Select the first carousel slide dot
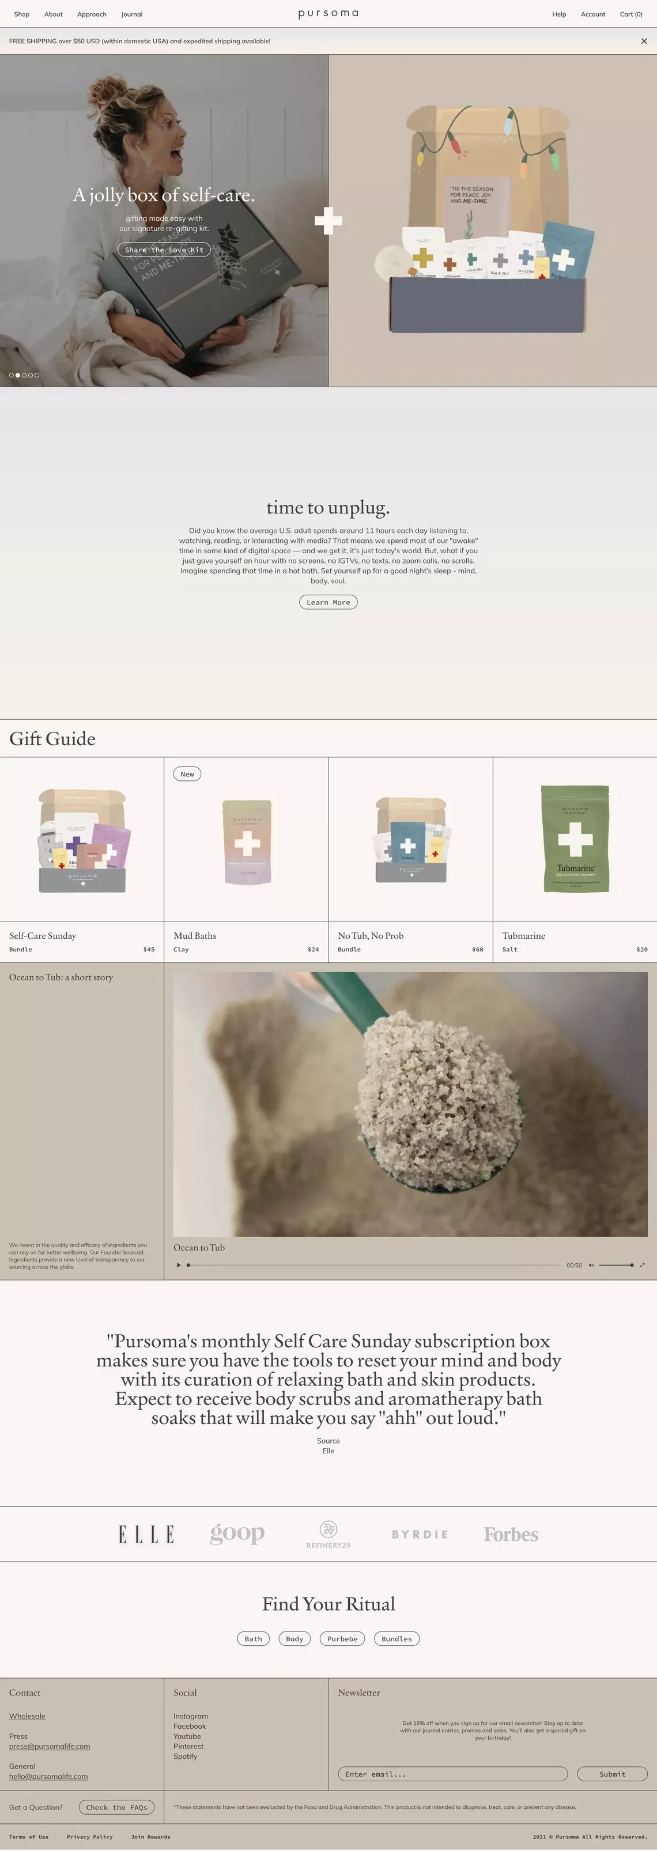 (12, 375)
